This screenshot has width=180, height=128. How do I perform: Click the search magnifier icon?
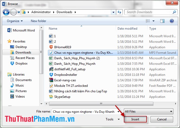click(174, 12)
